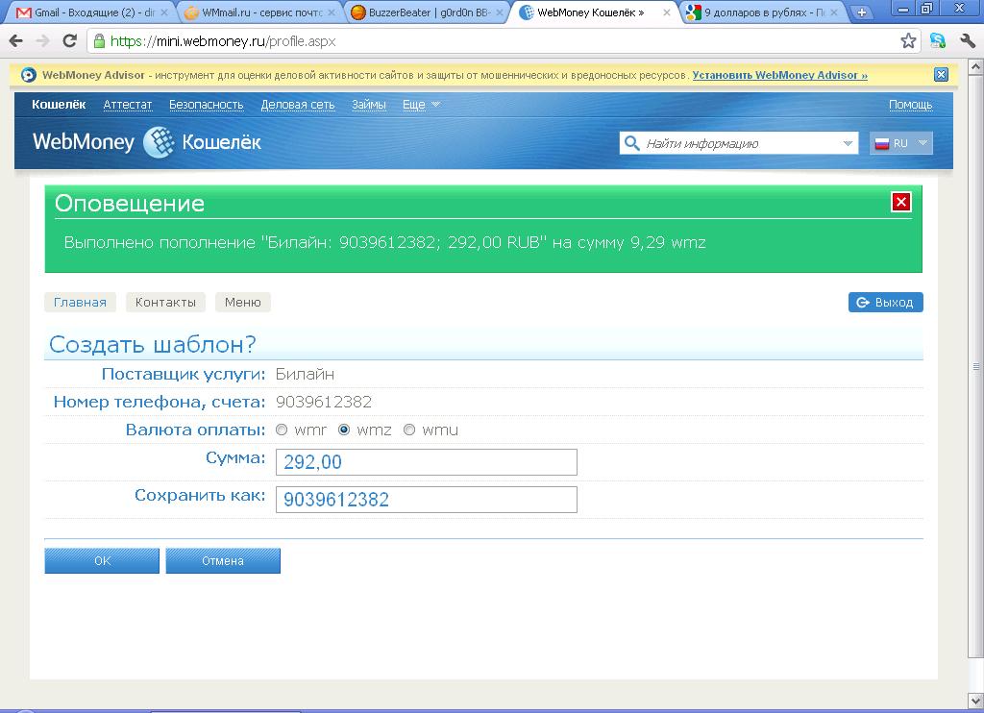Open the Меню button
This screenshot has width=984, height=713.
point(243,303)
